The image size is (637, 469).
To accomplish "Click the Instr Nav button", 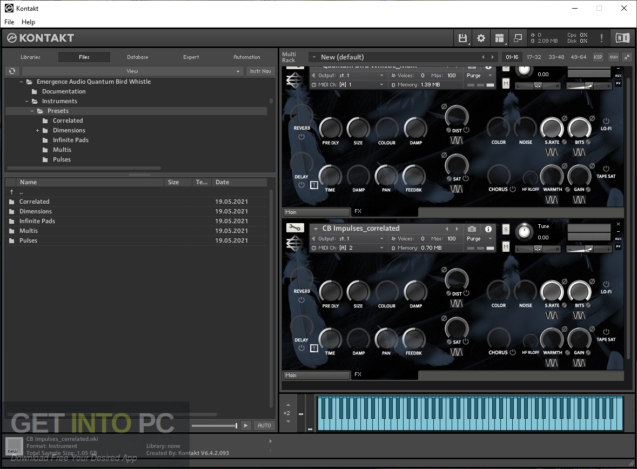I will coord(260,71).
